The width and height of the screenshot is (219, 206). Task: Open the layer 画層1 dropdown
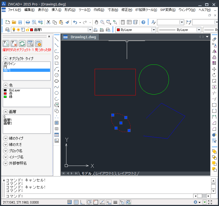point(90,30)
